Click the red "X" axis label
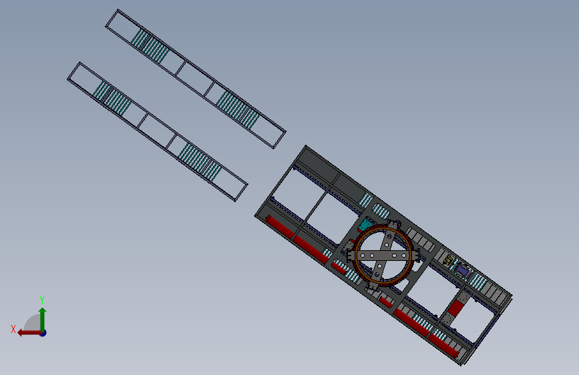 click(x=13, y=329)
